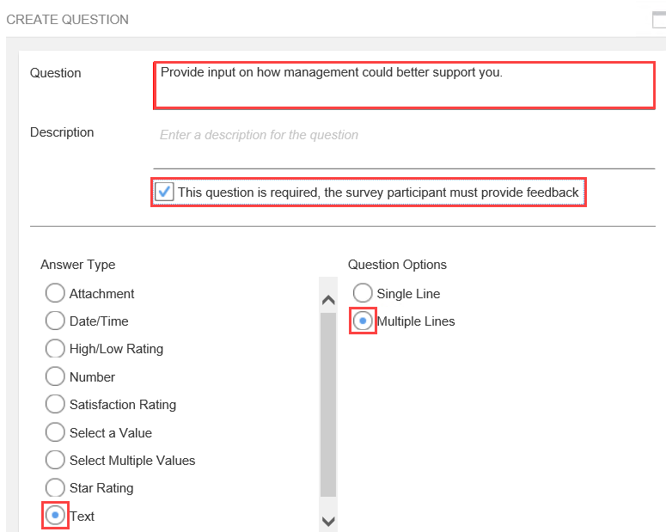
Task: Select the Select Multiple Values option
Action: click(x=55, y=460)
